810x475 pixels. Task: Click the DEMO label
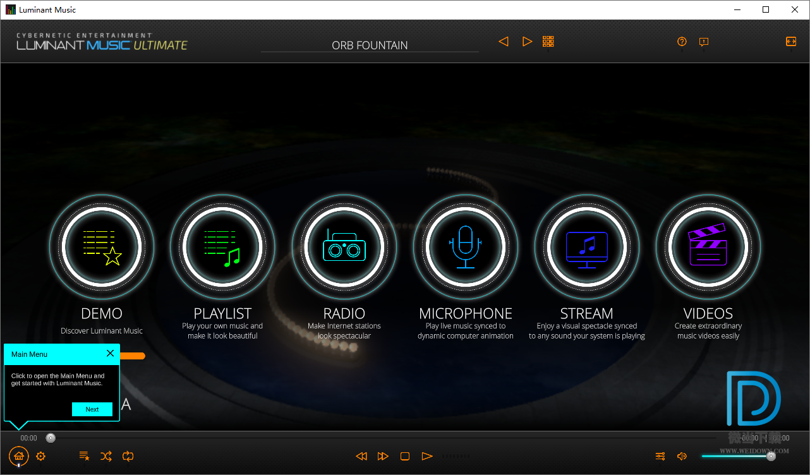[x=102, y=314]
